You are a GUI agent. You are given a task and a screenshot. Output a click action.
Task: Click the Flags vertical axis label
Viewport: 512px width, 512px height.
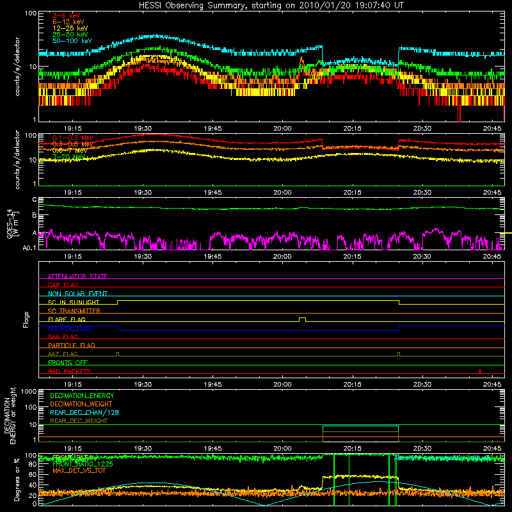(x=26, y=319)
